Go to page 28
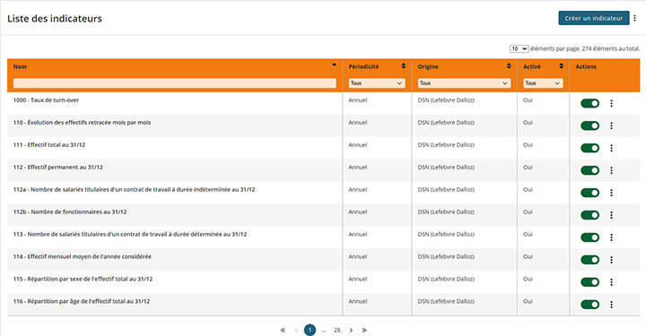 point(337,330)
